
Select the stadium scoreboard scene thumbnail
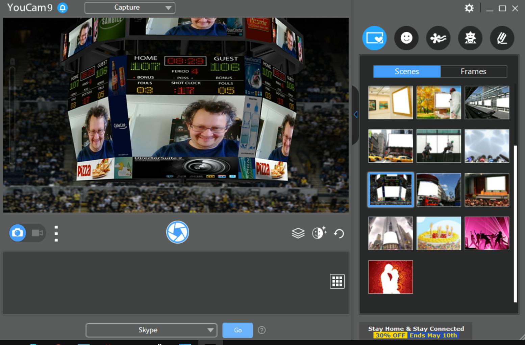pyautogui.click(x=391, y=190)
